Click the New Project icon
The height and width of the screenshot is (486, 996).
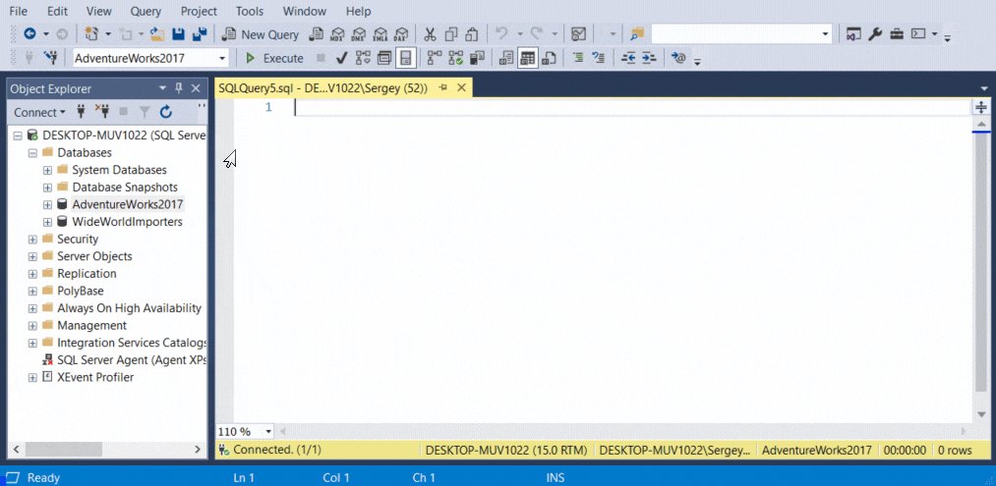point(91,34)
